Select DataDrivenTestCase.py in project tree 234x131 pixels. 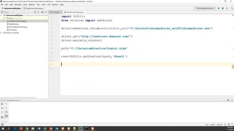(x=18, y=21)
